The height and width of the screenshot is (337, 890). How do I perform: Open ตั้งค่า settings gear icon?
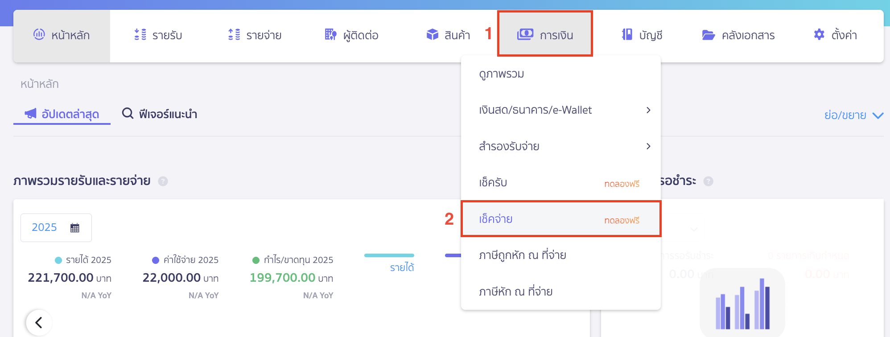819,34
